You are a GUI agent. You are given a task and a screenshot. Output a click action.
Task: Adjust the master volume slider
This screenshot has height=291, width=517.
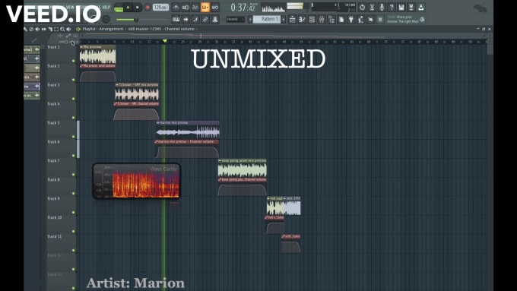click(128, 20)
